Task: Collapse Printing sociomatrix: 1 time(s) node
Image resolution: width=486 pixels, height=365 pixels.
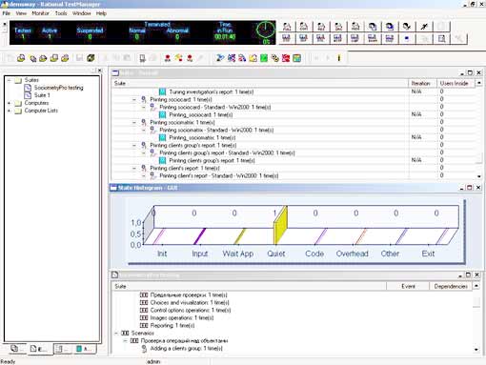Action: 134,122
